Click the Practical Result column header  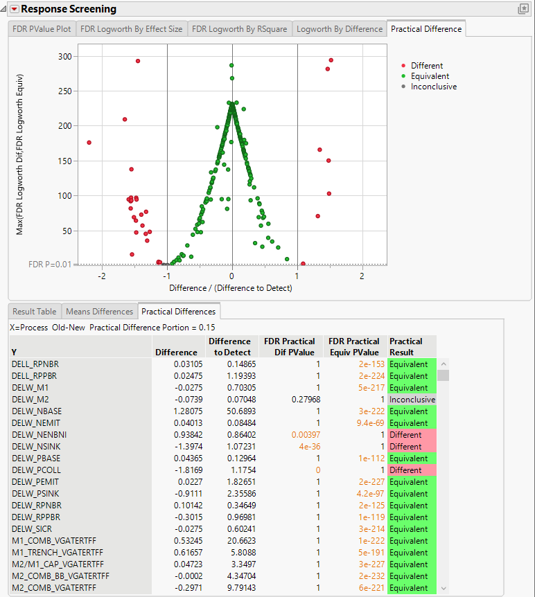[406, 346]
